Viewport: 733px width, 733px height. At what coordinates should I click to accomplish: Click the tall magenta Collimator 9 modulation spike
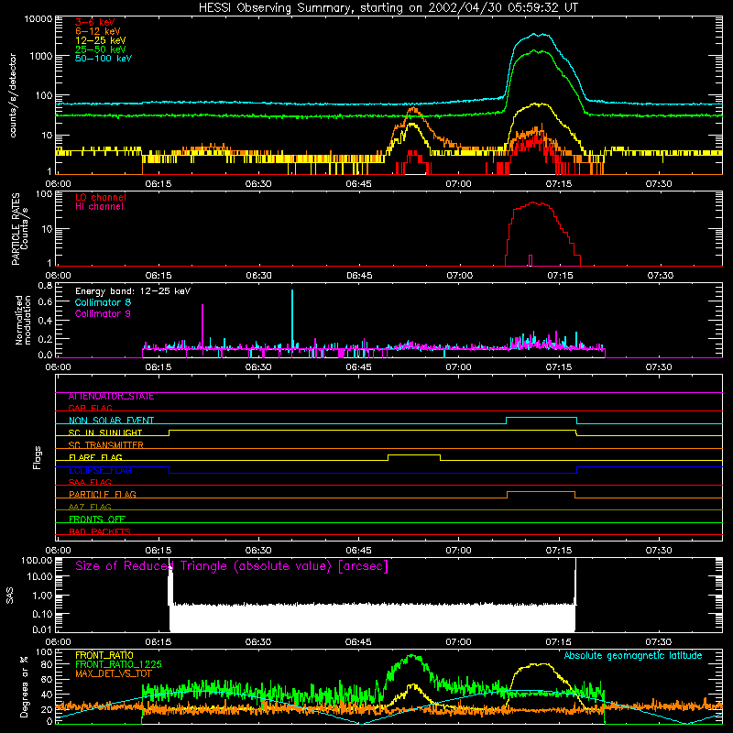pos(202,327)
